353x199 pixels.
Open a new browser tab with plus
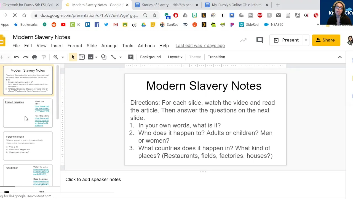click(x=278, y=5)
